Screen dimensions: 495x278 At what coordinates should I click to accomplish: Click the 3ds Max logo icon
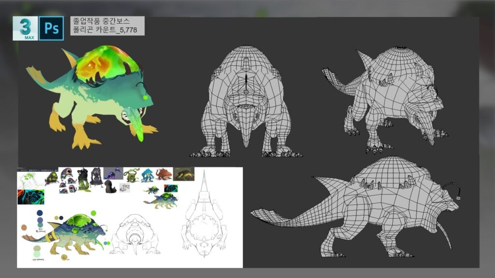pos(25,28)
